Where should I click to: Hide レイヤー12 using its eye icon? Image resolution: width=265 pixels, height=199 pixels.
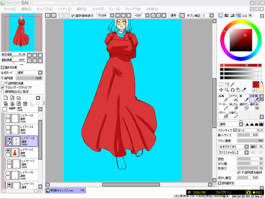(x=8, y=150)
